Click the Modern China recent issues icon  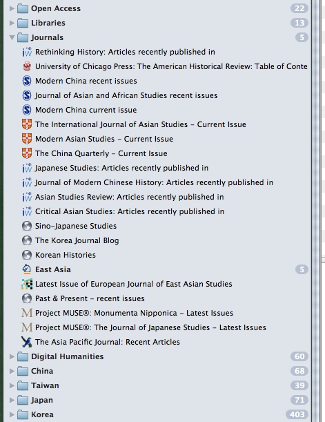[x=27, y=81]
